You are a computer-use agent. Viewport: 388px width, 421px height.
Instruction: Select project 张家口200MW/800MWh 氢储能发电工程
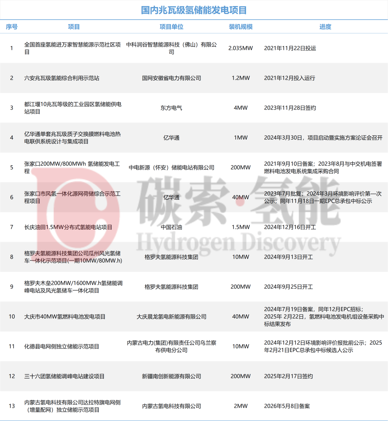click(x=72, y=167)
